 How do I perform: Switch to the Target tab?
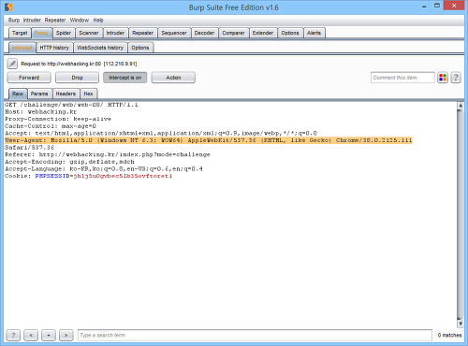(20, 33)
